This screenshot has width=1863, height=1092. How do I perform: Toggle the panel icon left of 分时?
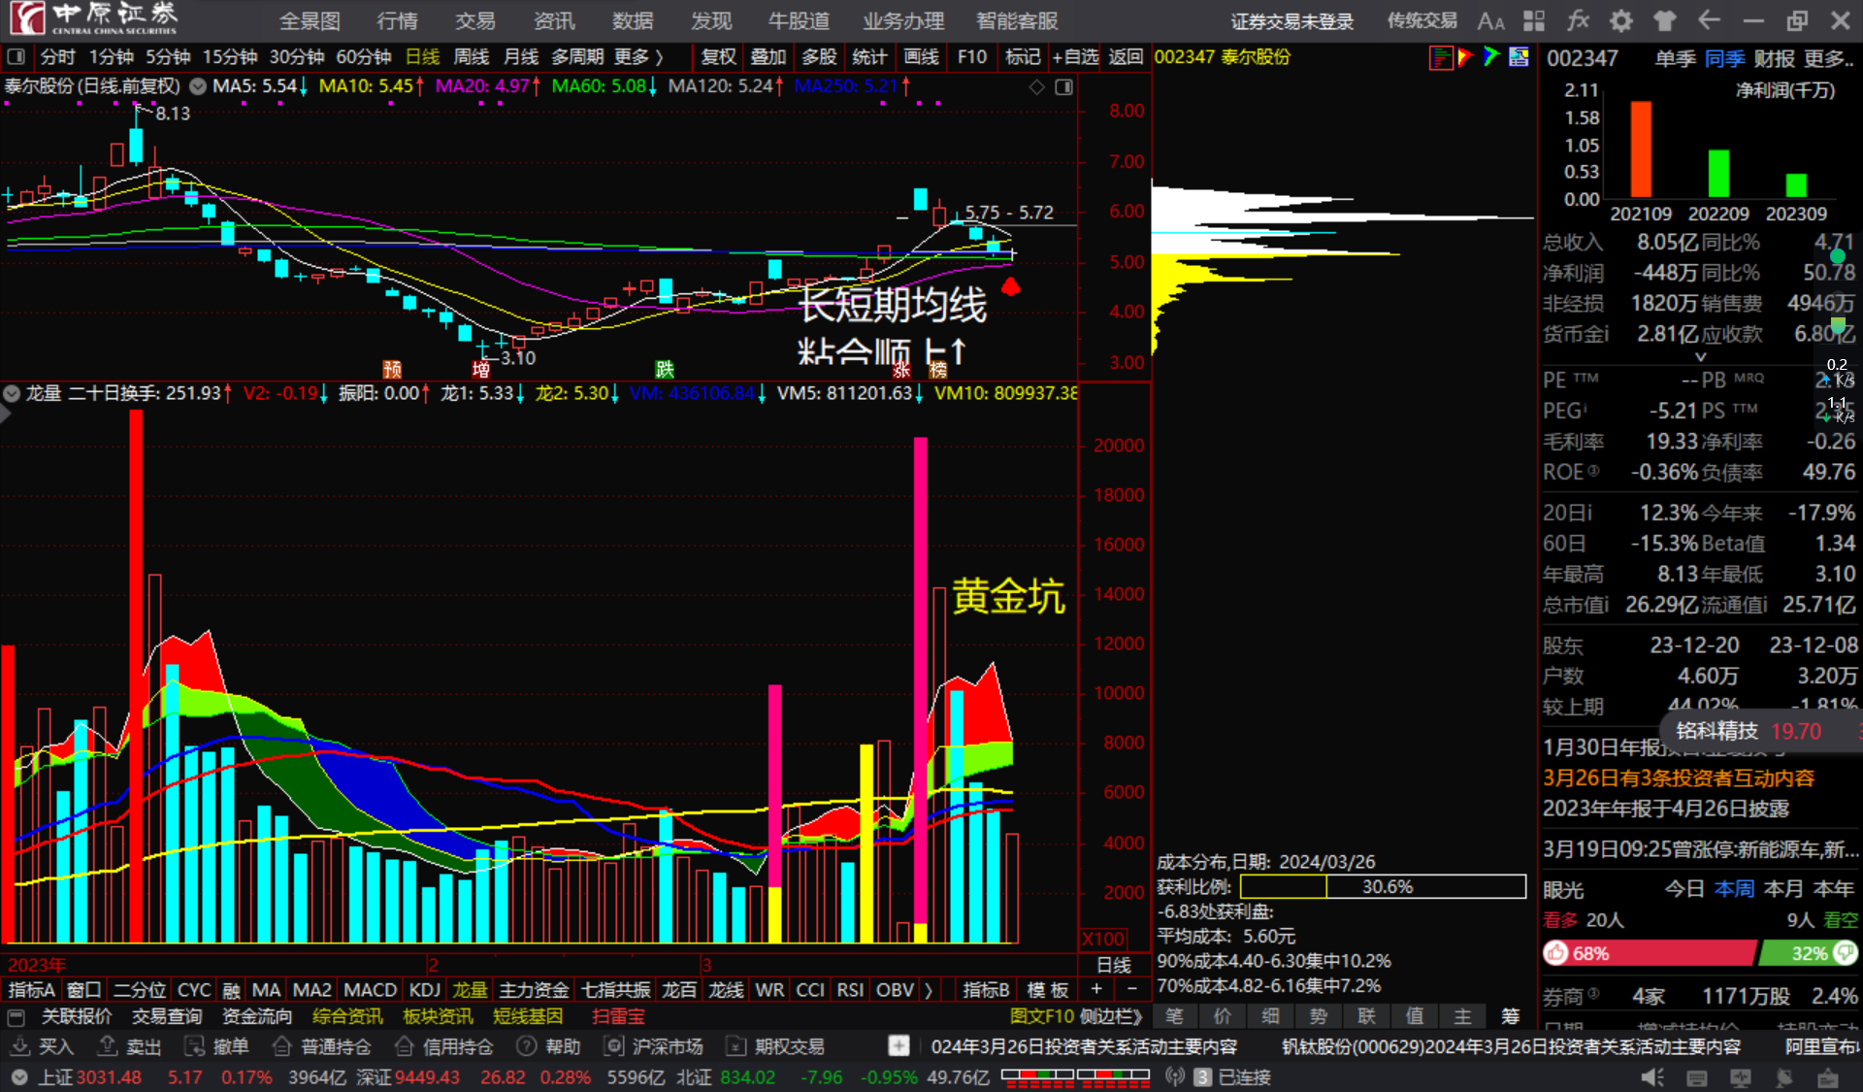coord(16,57)
